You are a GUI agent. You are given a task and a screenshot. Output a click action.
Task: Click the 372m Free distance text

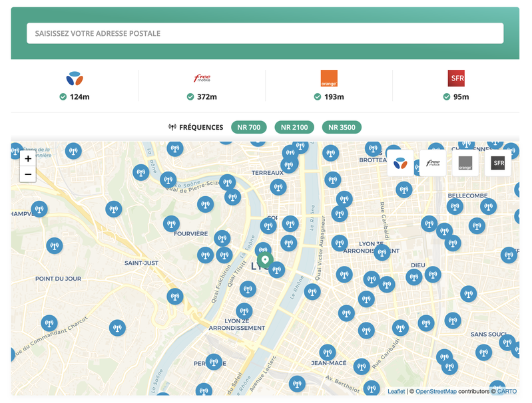pos(207,97)
